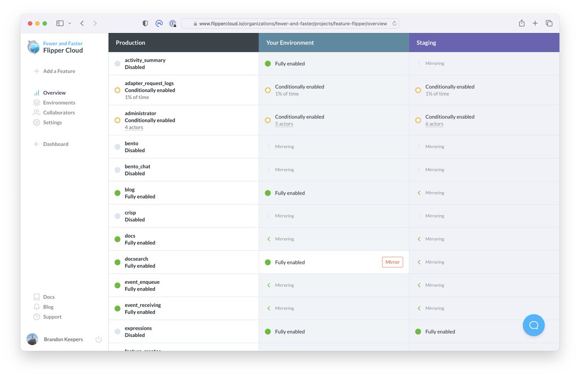
Task: Click Brandon Keepers user name
Action: click(63, 339)
